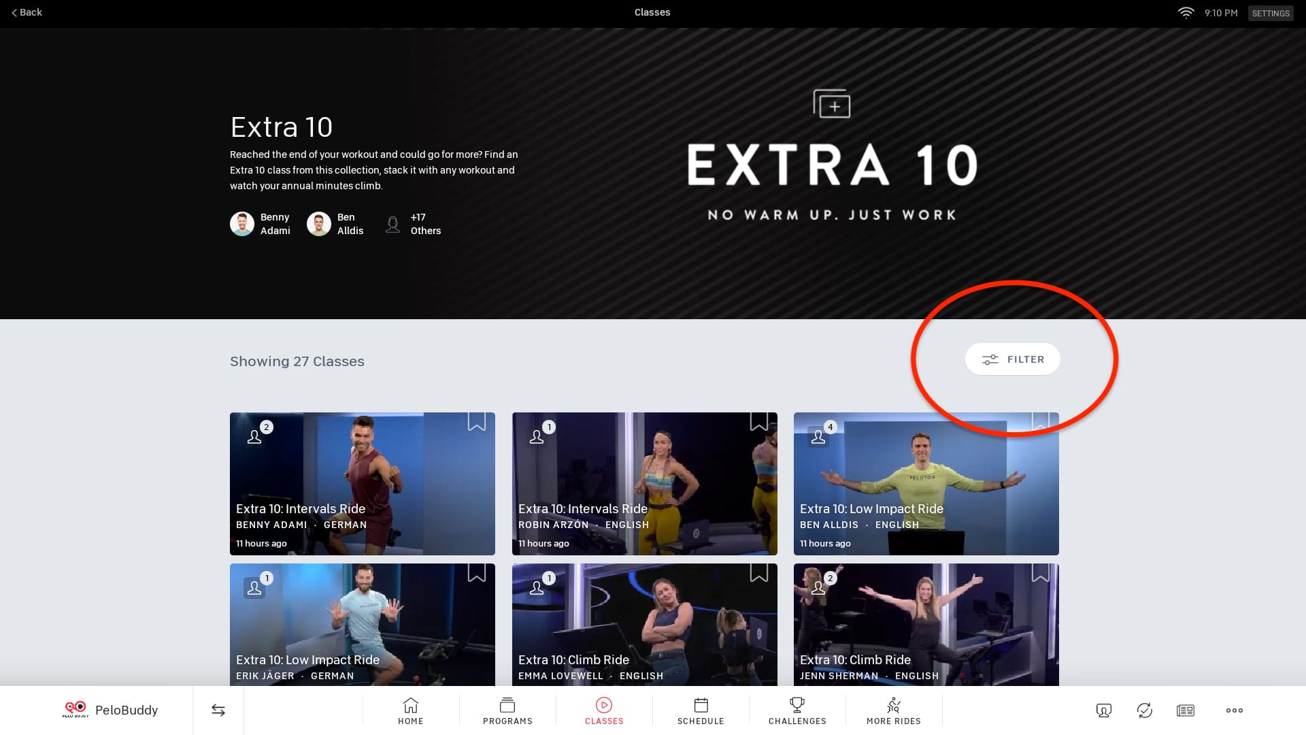Open the news feed icon
Screen dimensions: 1306x735
(1186, 710)
